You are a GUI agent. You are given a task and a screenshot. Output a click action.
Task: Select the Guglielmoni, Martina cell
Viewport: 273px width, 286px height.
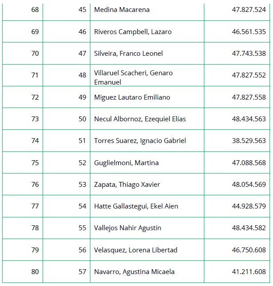pos(126,163)
